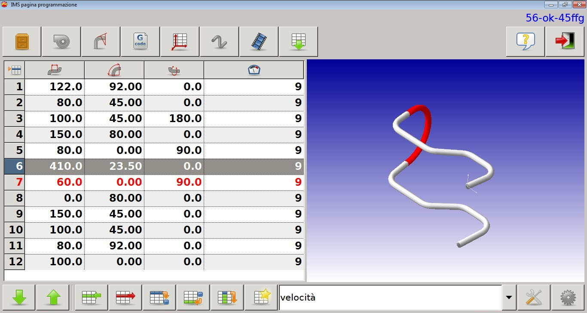Click the table selector header corner icon
Image resolution: width=587 pixels, height=313 pixels.
(x=15, y=70)
